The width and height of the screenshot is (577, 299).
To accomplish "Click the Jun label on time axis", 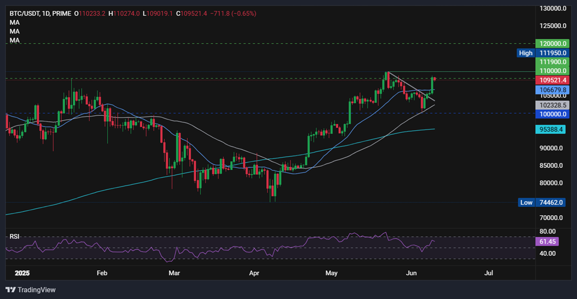I will [412, 274].
